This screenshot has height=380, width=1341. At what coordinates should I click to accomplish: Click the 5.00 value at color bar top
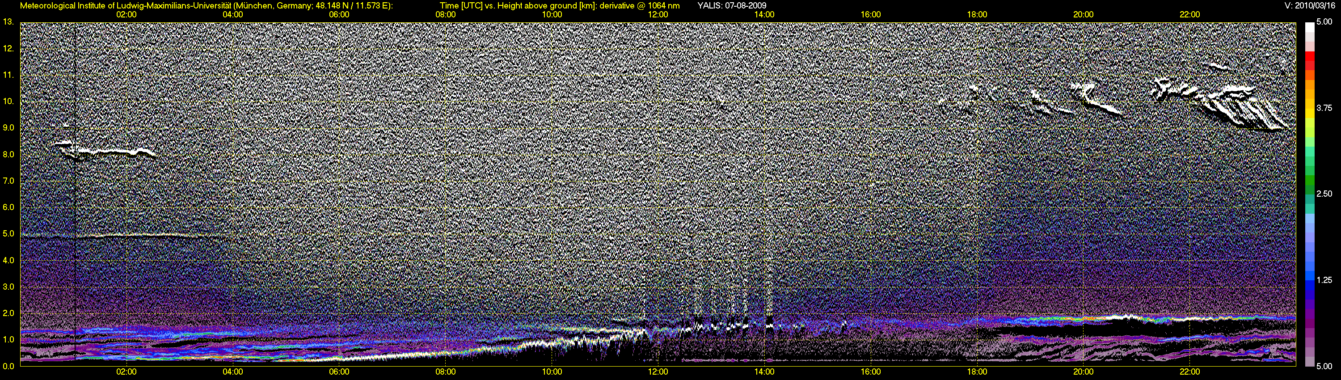tap(1324, 22)
